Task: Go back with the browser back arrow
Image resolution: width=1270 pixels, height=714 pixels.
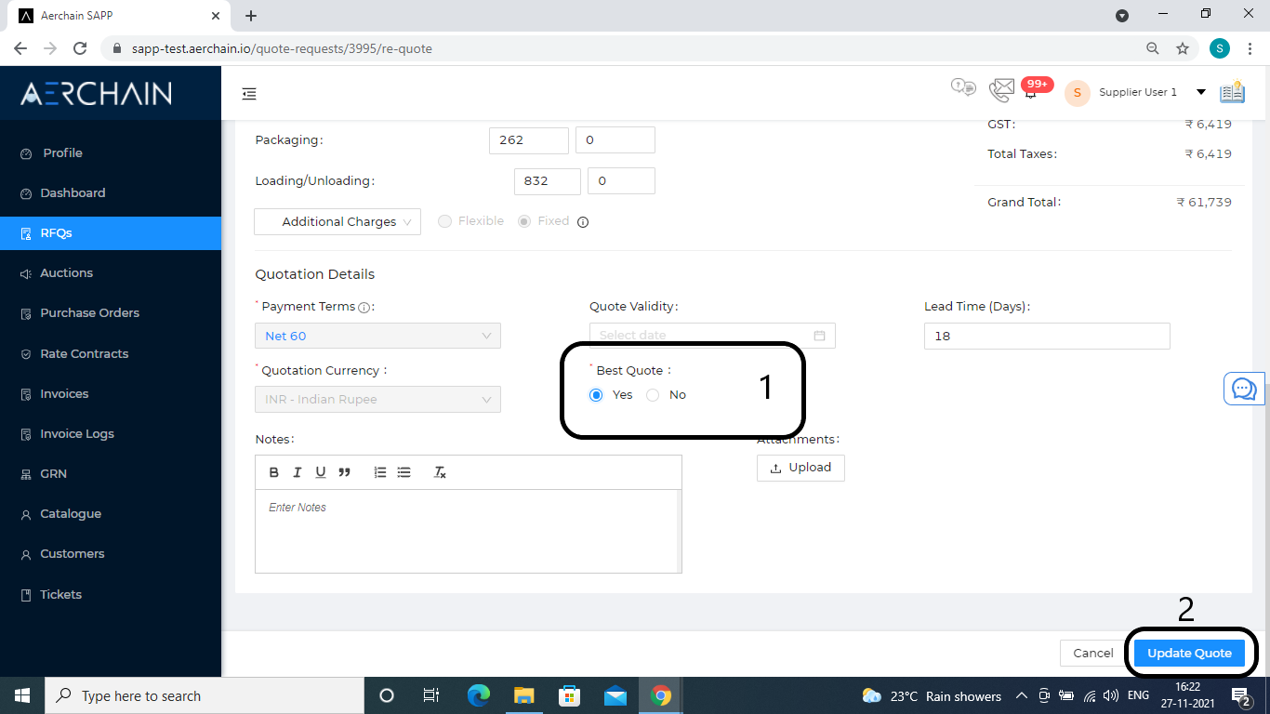Action: coord(20,48)
